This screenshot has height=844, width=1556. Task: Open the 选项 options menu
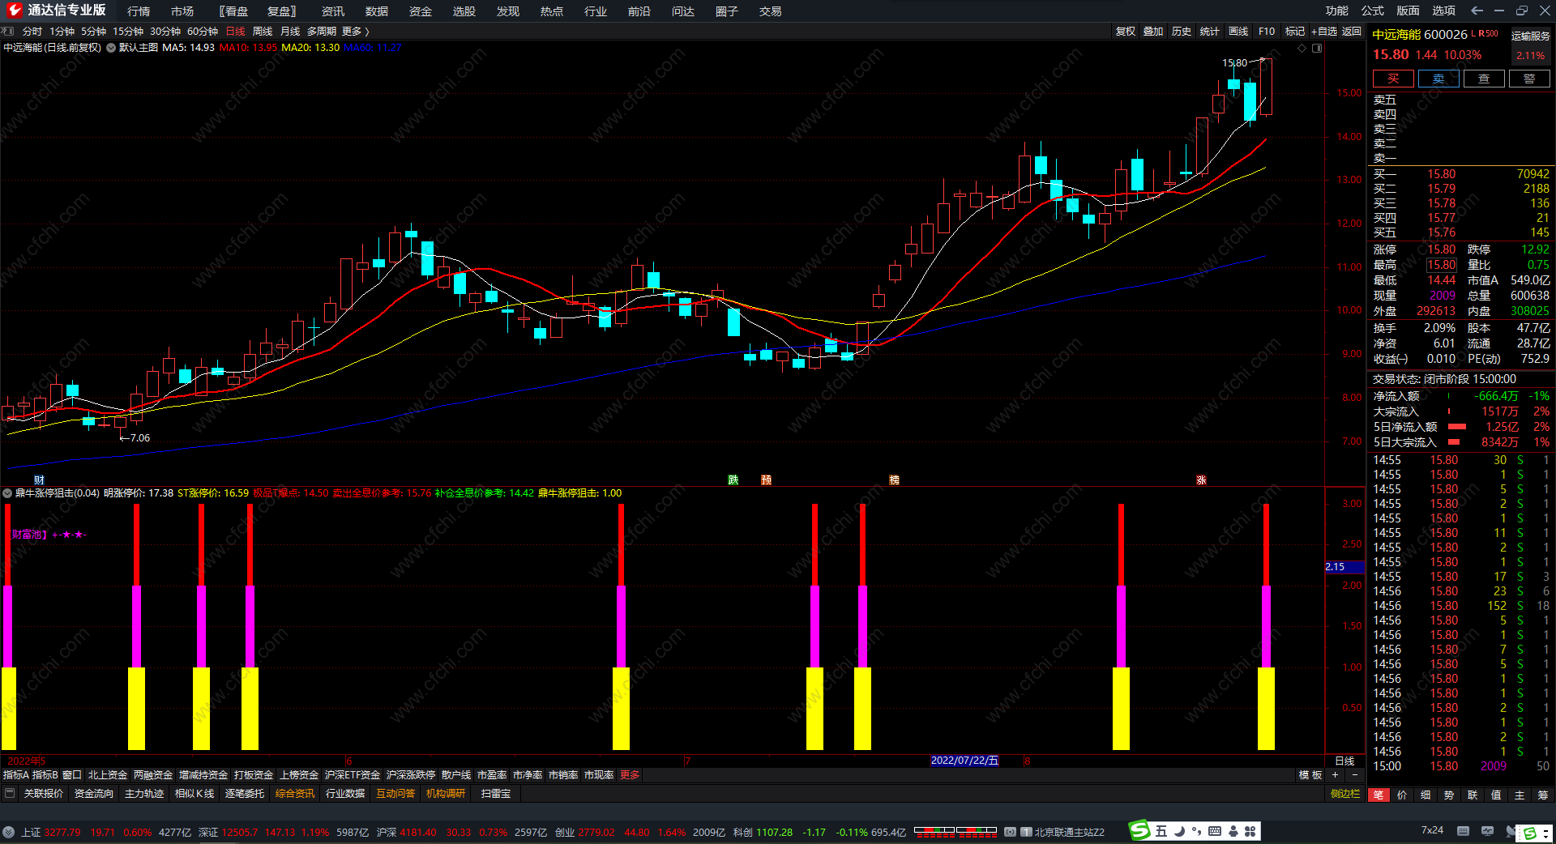tap(1444, 11)
